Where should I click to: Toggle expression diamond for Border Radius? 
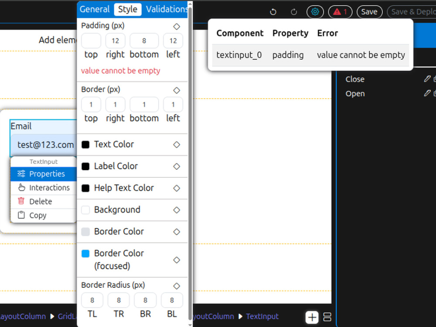point(177,286)
